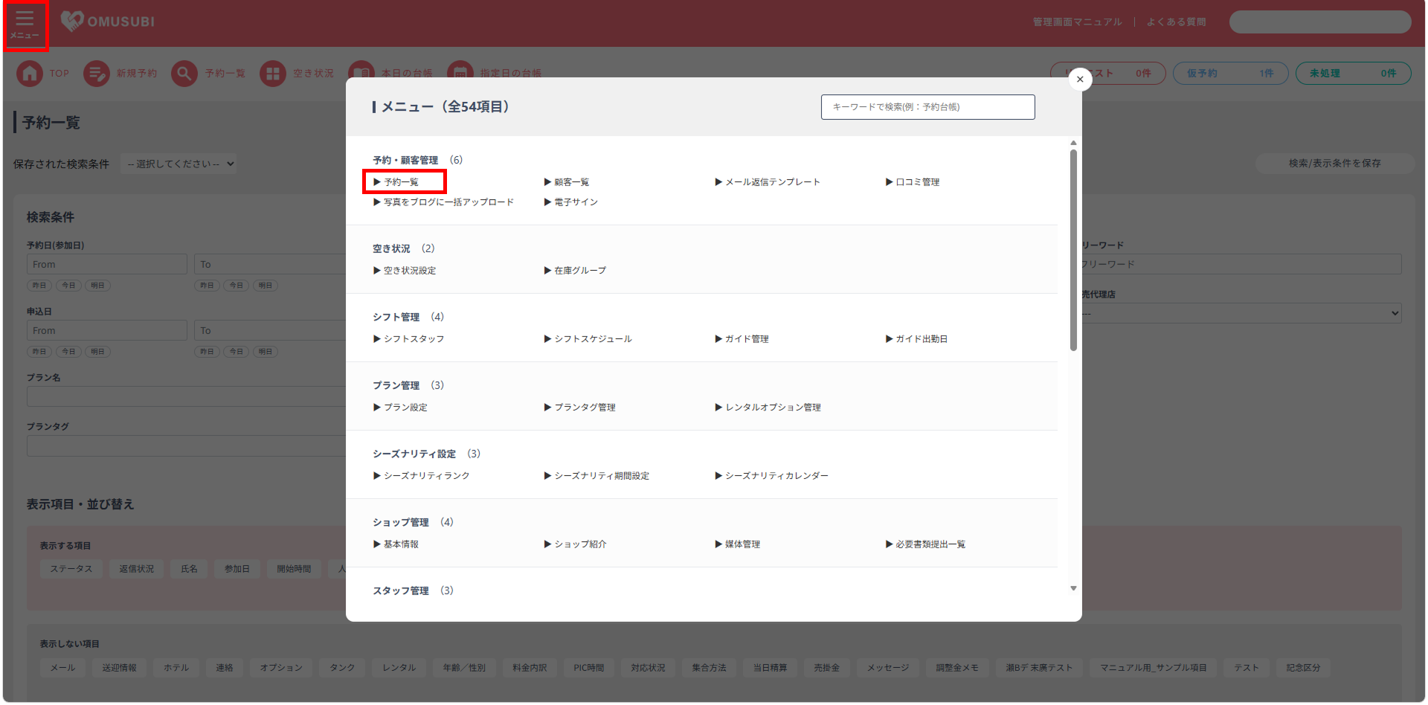Select the hidden オプション item chip

[x=281, y=668]
